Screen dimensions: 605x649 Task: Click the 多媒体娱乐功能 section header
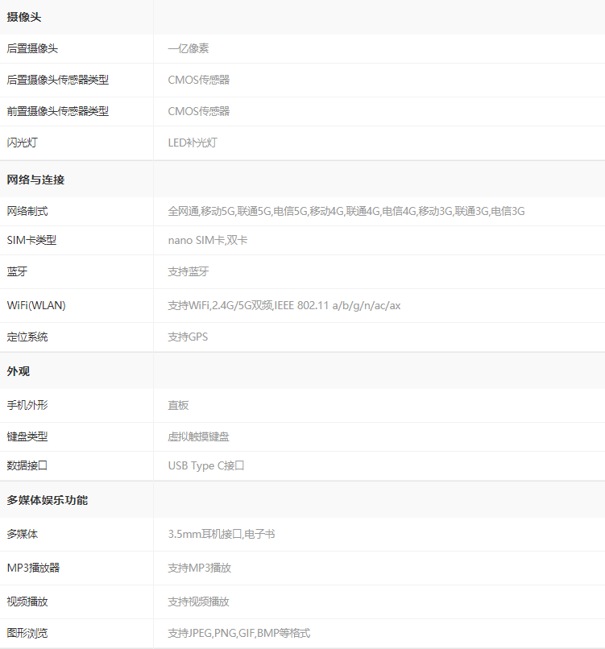point(48,500)
